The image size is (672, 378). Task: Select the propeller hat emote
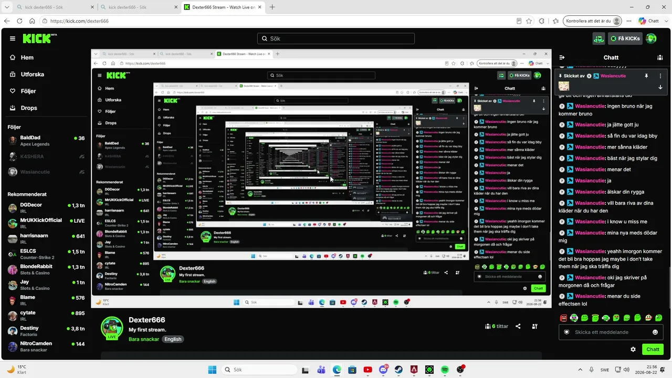[x=648, y=318]
